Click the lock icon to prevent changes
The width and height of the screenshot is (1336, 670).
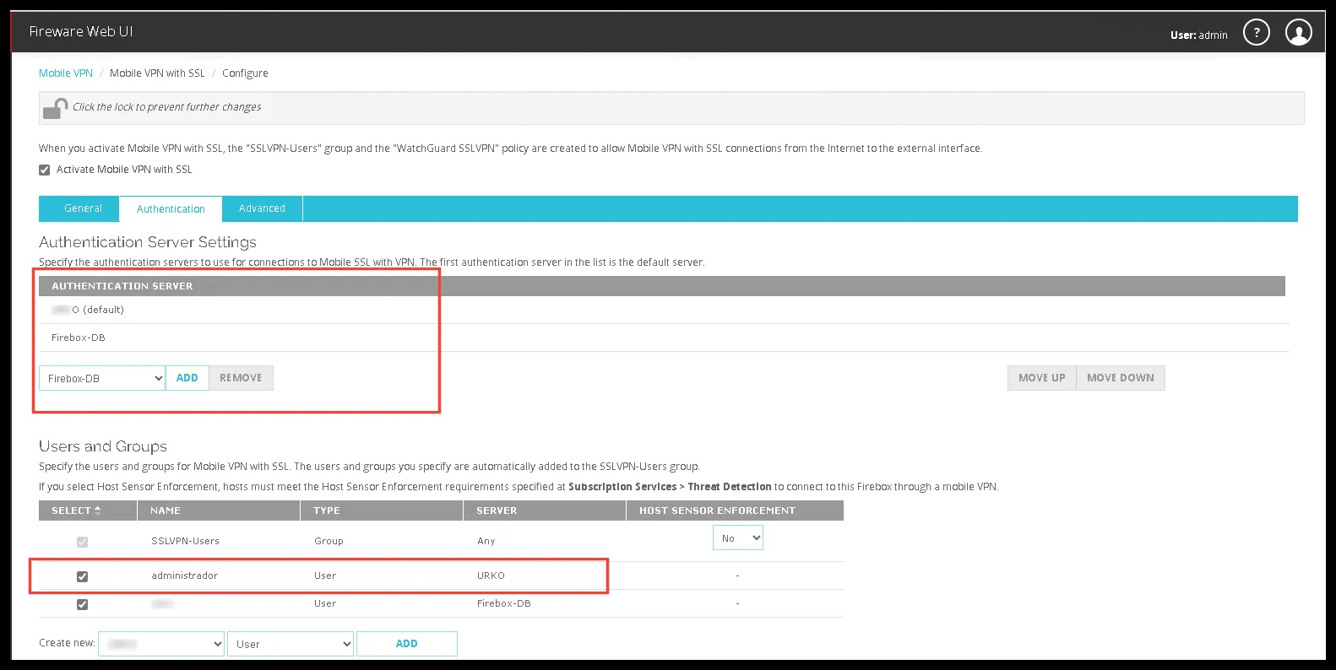55,108
